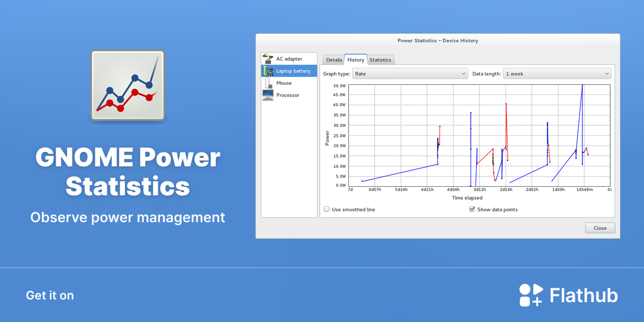Click the Close button
644x322 pixels.
point(600,228)
